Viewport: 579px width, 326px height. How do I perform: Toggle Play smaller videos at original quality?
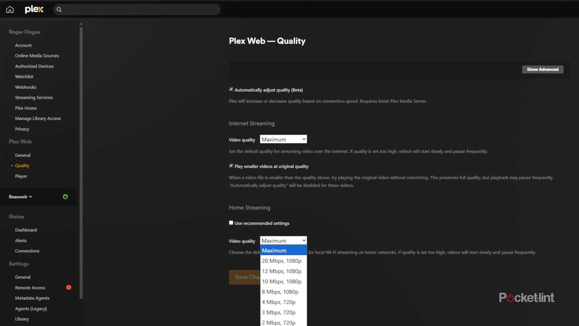(x=231, y=166)
